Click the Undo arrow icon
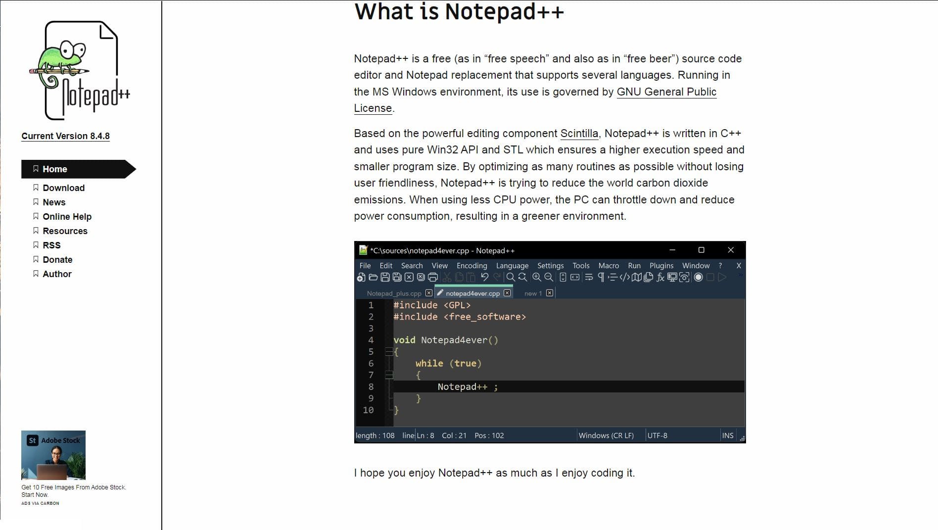The image size is (938, 530). (485, 277)
